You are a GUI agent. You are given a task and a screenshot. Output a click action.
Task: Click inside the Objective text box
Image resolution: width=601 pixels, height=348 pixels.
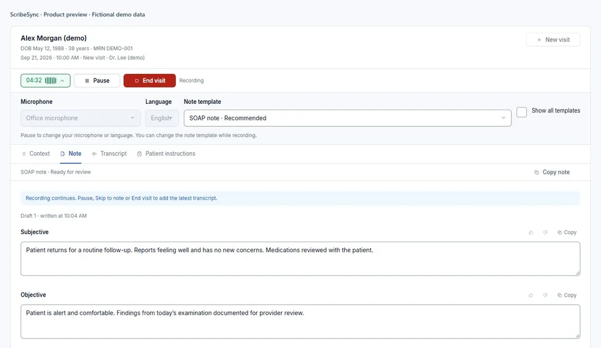pos(300,322)
